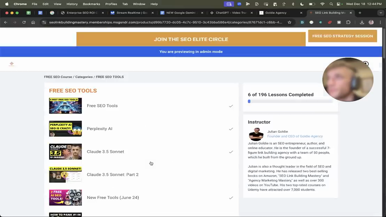The image size is (386, 217).
Task: Open the Chrome profile avatar
Action: [x=371, y=22]
